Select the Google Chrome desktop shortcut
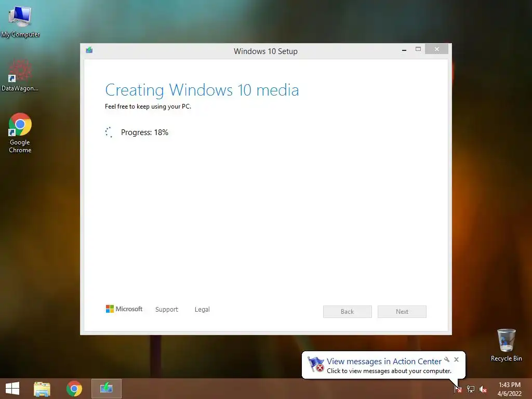Image resolution: width=532 pixels, height=399 pixels. click(20, 132)
